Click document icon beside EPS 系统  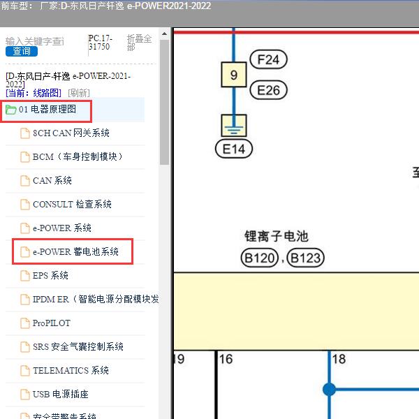pyautogui.click(x=25, y=276)
